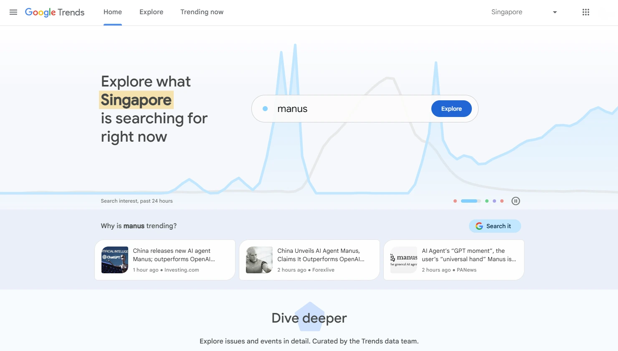
Task: Select the last red carousel dot
Action: point(502,201)
